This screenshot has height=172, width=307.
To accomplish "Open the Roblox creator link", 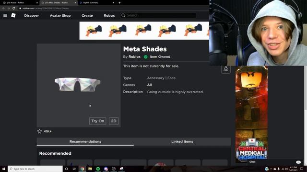I will pyautogui.click(x=134, y=57).
